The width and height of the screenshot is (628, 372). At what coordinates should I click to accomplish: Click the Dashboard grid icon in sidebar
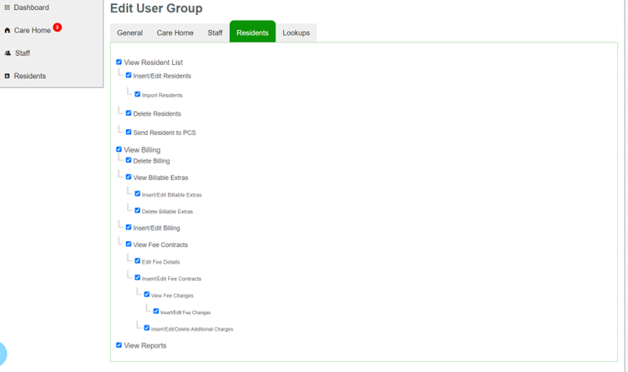click(x=8, y=8)
